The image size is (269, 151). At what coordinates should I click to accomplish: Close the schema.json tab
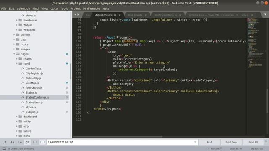click(x=237, y=15)
